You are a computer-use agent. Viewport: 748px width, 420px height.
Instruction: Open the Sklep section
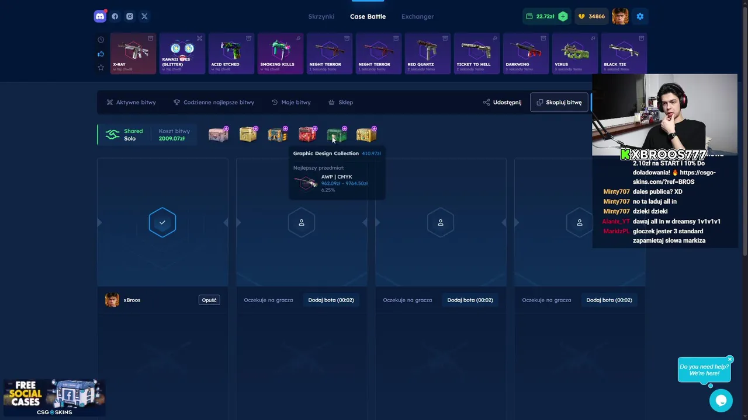click(x=341, y=102)
